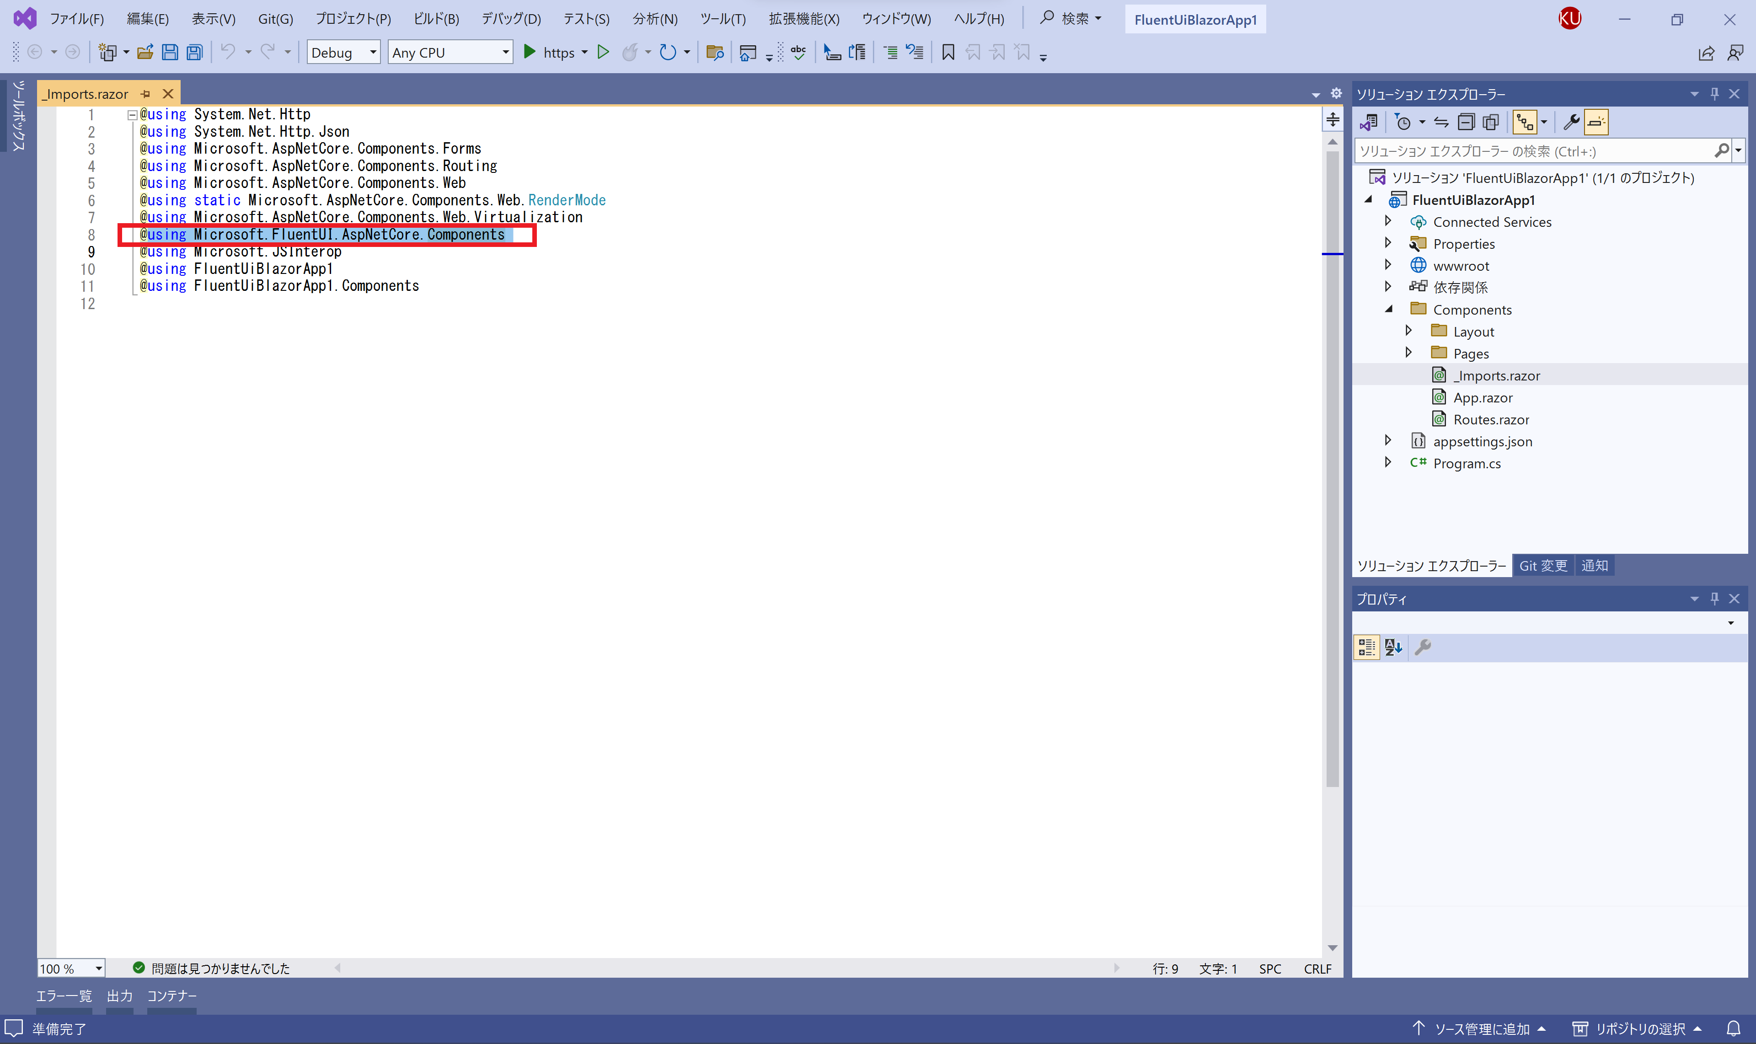1756x1044 pixels.
Task: Expand the Pages folder node
Action: 1408,353
